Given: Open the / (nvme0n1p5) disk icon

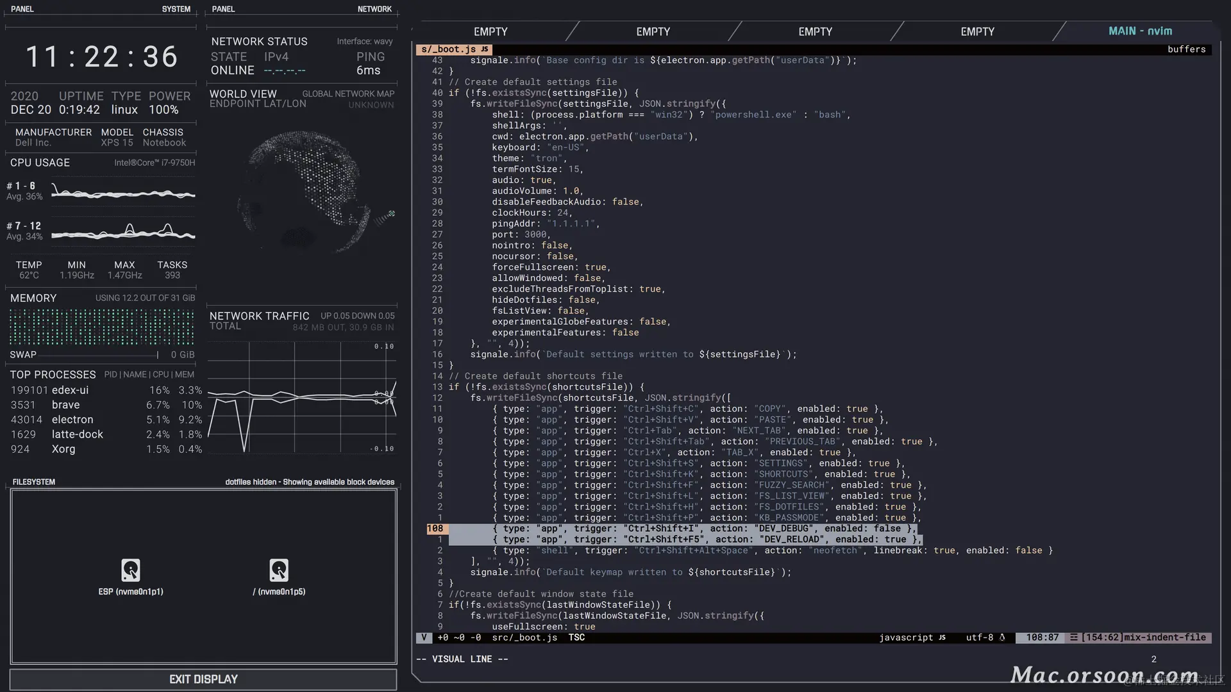Looking at the screenshot, I should coord(279,570).
